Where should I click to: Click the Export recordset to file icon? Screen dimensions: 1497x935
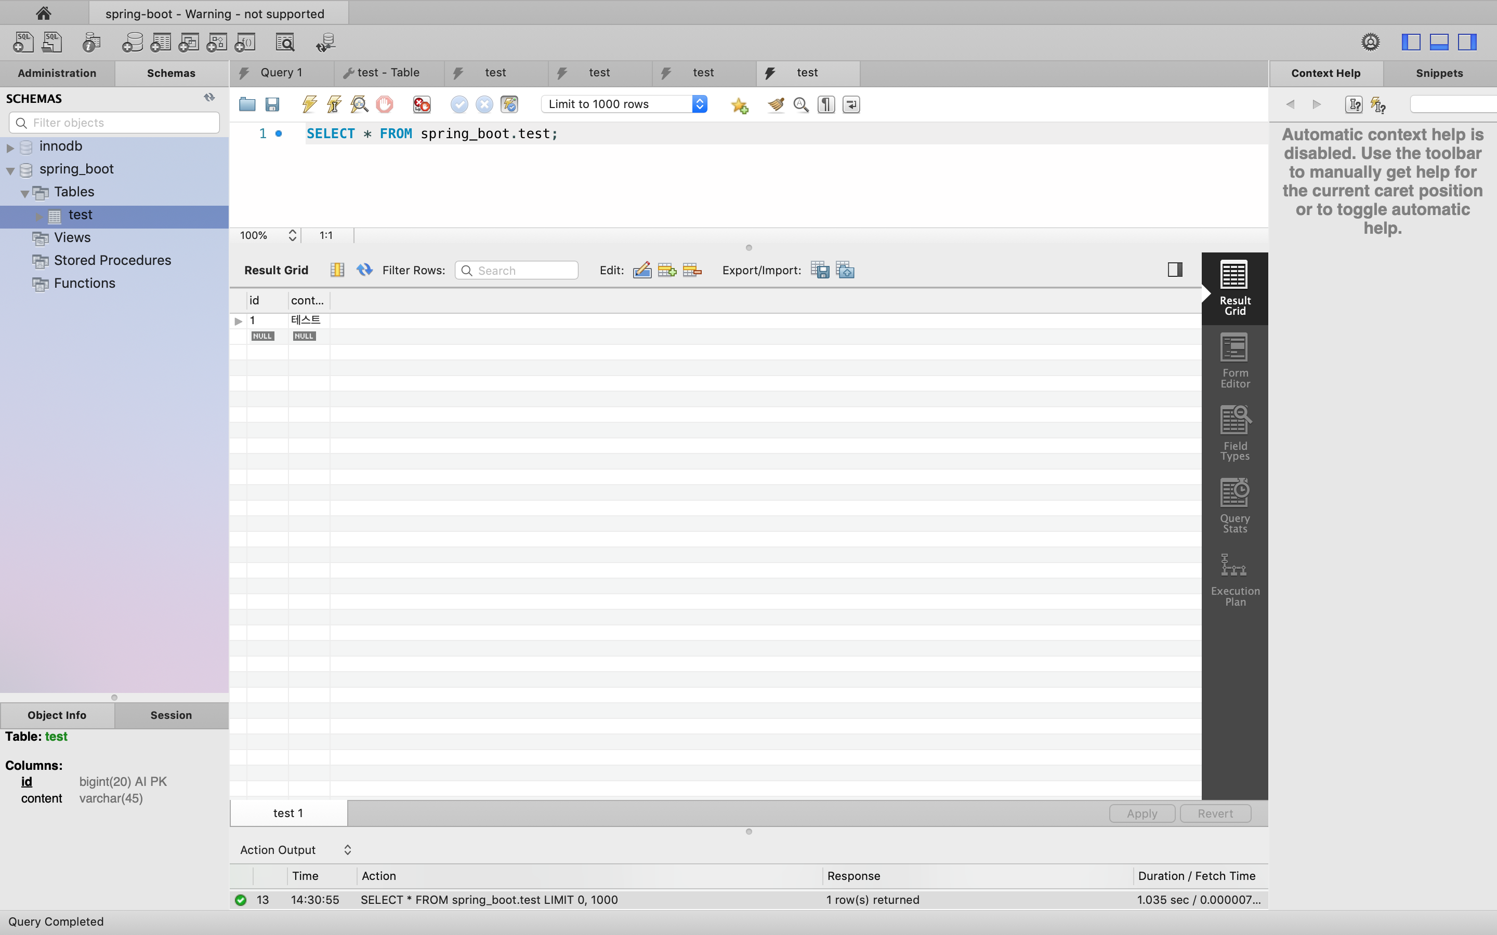[820, 270]
